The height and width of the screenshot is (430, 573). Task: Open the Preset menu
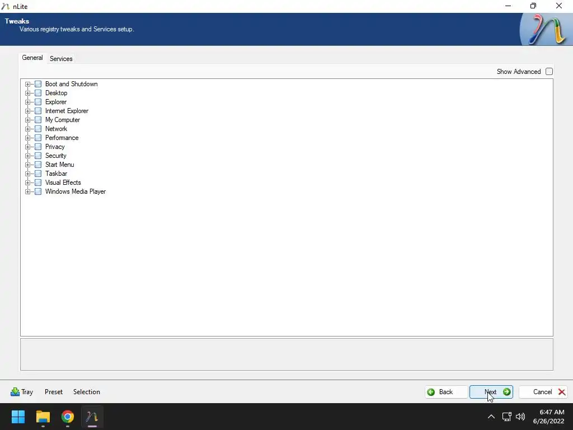(x=54, y=392)
